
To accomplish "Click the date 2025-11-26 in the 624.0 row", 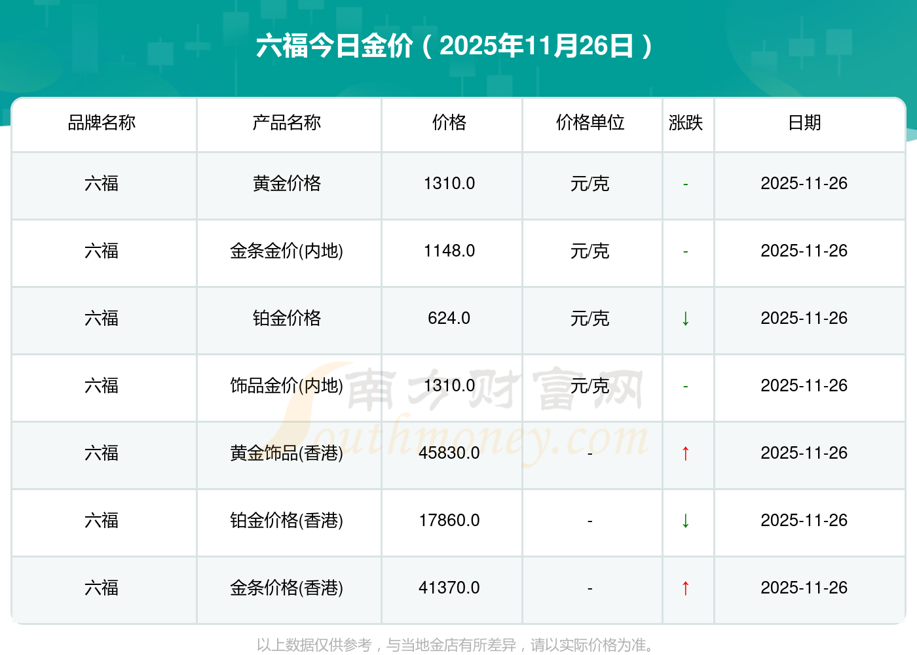I will pyautogui.click(x=804, y=318).
